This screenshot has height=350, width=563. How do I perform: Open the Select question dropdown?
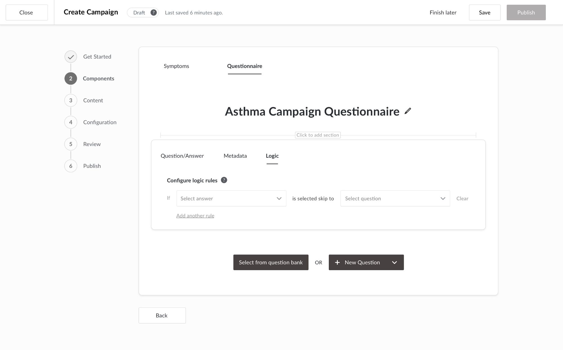(395, 198)
